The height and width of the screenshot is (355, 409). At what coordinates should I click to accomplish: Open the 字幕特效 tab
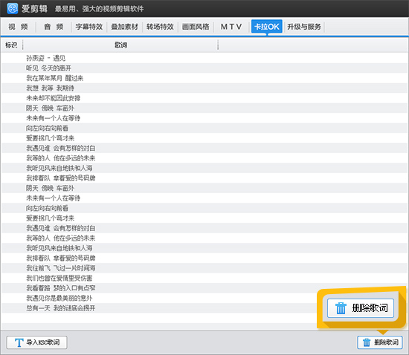click(89, 27)
